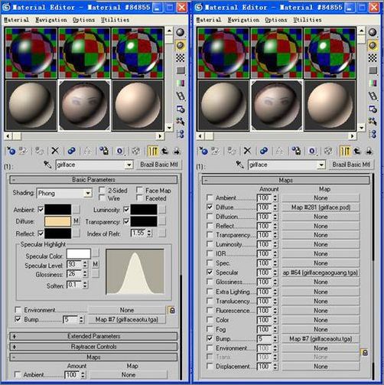Click the X Reset Map icon in left editor
Image resolution: width=384 pixels, height=385 pixels.
click(55, 151)
